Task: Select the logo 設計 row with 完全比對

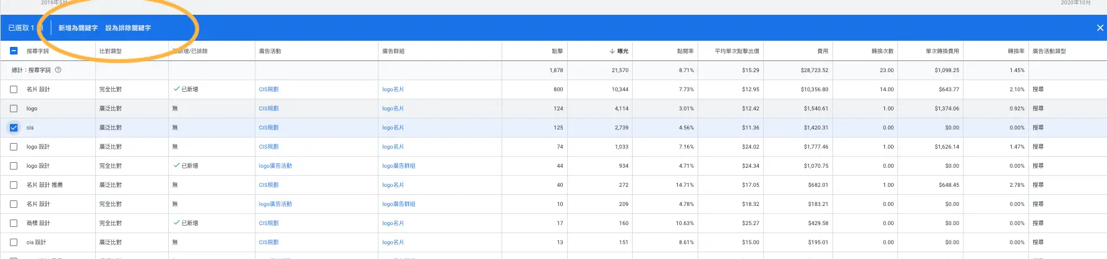Action: pyautogui.click(x=14, y=166)
